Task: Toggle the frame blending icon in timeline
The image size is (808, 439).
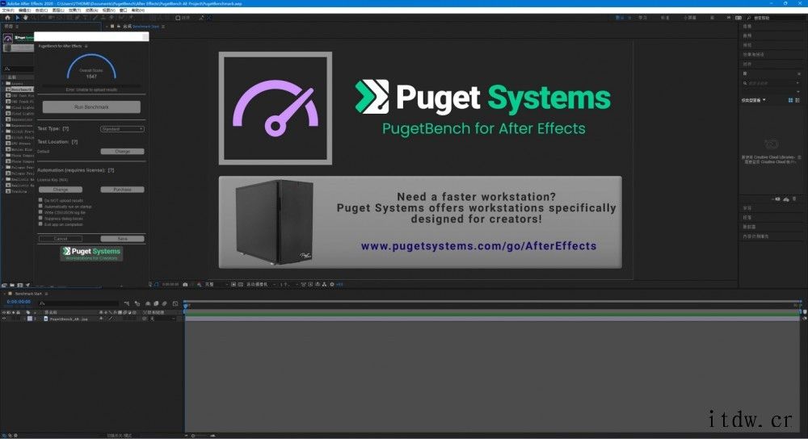Action: [x=156, y=303]
